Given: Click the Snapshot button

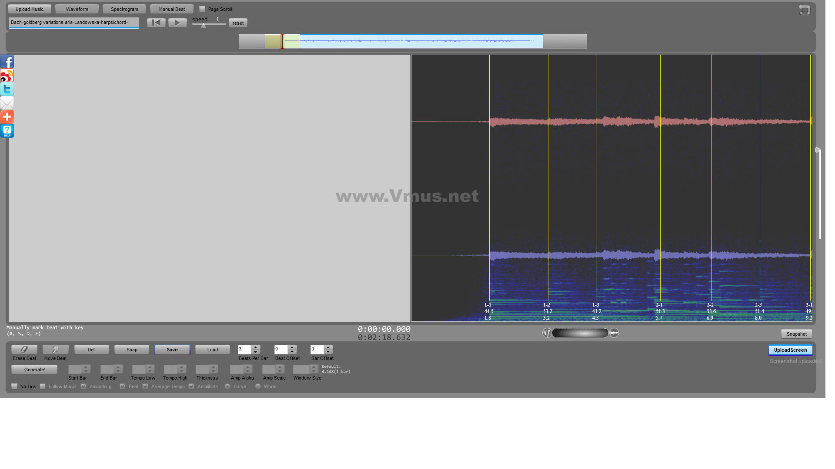Looking at the screenshot, I should pyautogui.click(x=796, y=334).
